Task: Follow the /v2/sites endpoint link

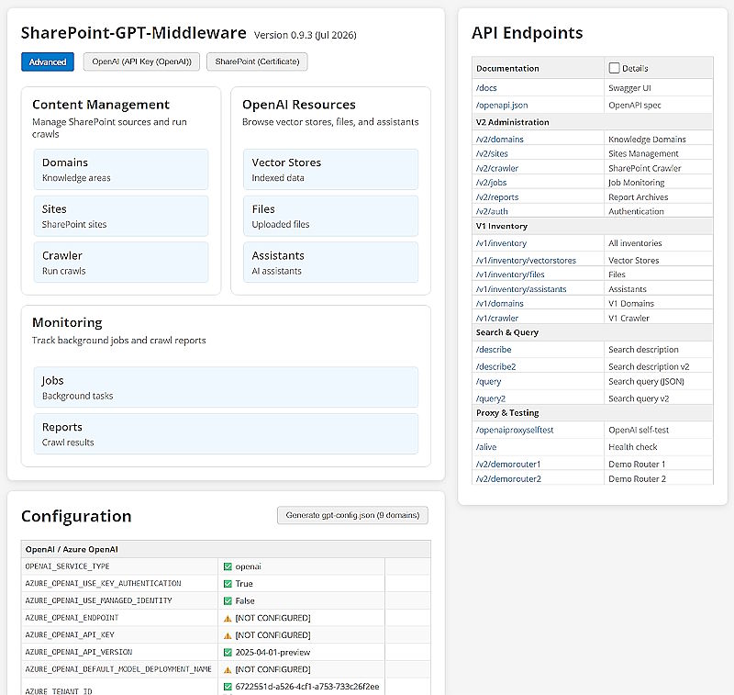Action: tap(492, 153)
